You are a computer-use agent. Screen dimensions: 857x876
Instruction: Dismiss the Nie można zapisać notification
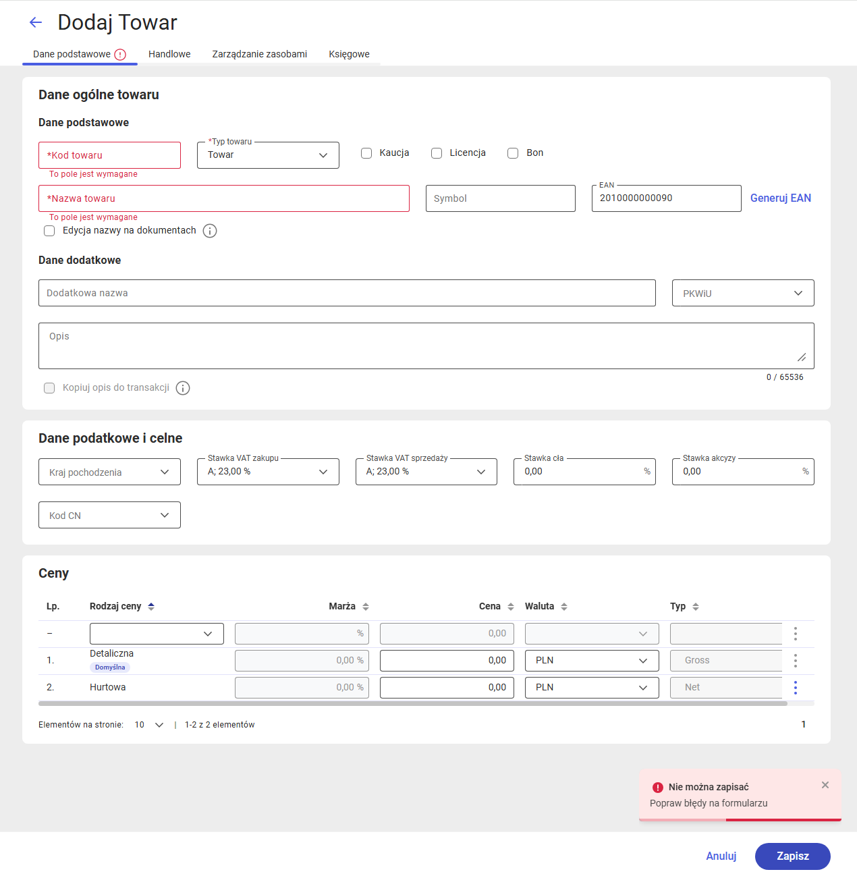tap(825, 785)
